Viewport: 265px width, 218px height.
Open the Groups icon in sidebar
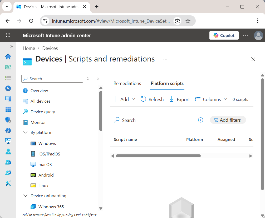tap(8, 162)
